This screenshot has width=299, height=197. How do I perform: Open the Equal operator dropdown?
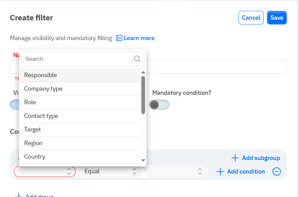(110, 172)
